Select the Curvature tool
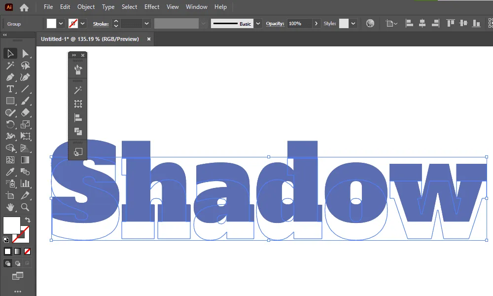493x296 pixels. click(x=25, y=77)
